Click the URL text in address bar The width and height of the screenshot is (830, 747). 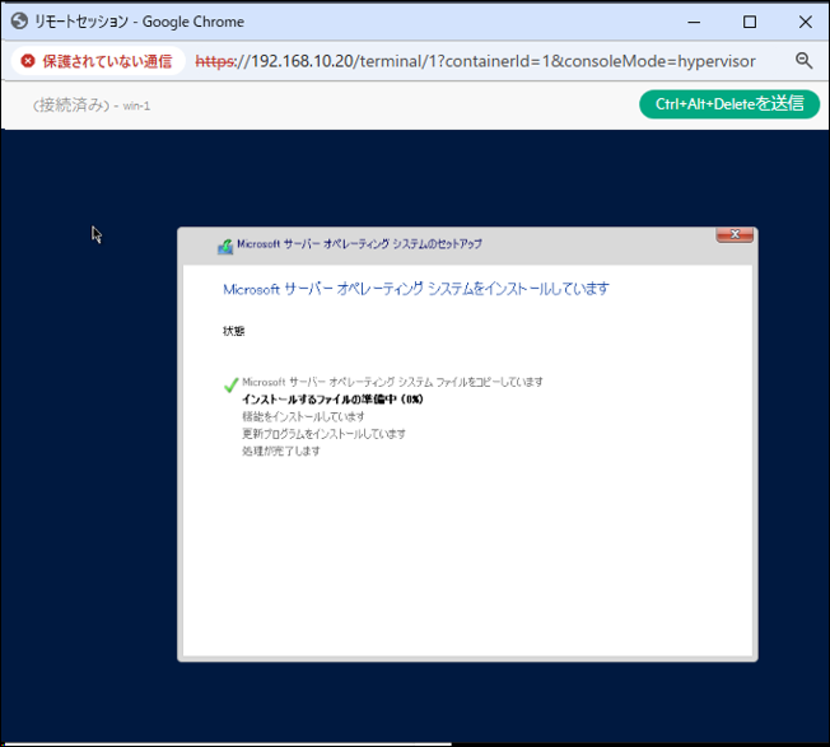pos(475,61)
